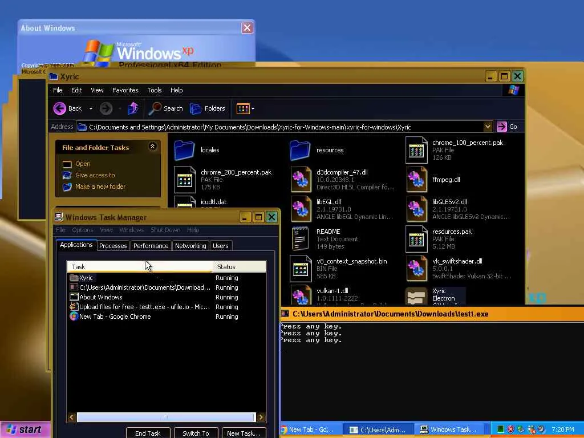Image resolution: width=584 pixels, height=438 pixels.
Task: Select vulkan-1.dll file icon
Action: point(301,295)
